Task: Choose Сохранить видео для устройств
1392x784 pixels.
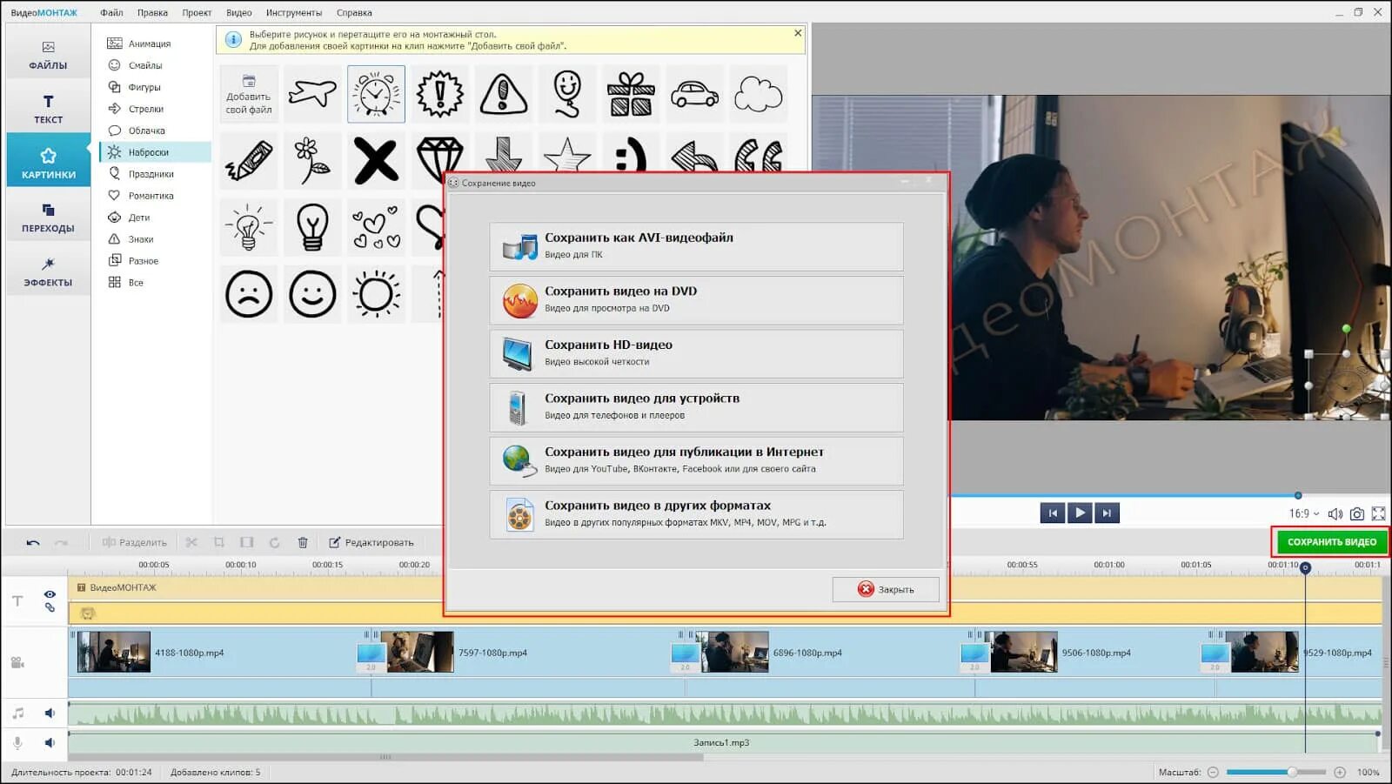Action: (696, 407)
